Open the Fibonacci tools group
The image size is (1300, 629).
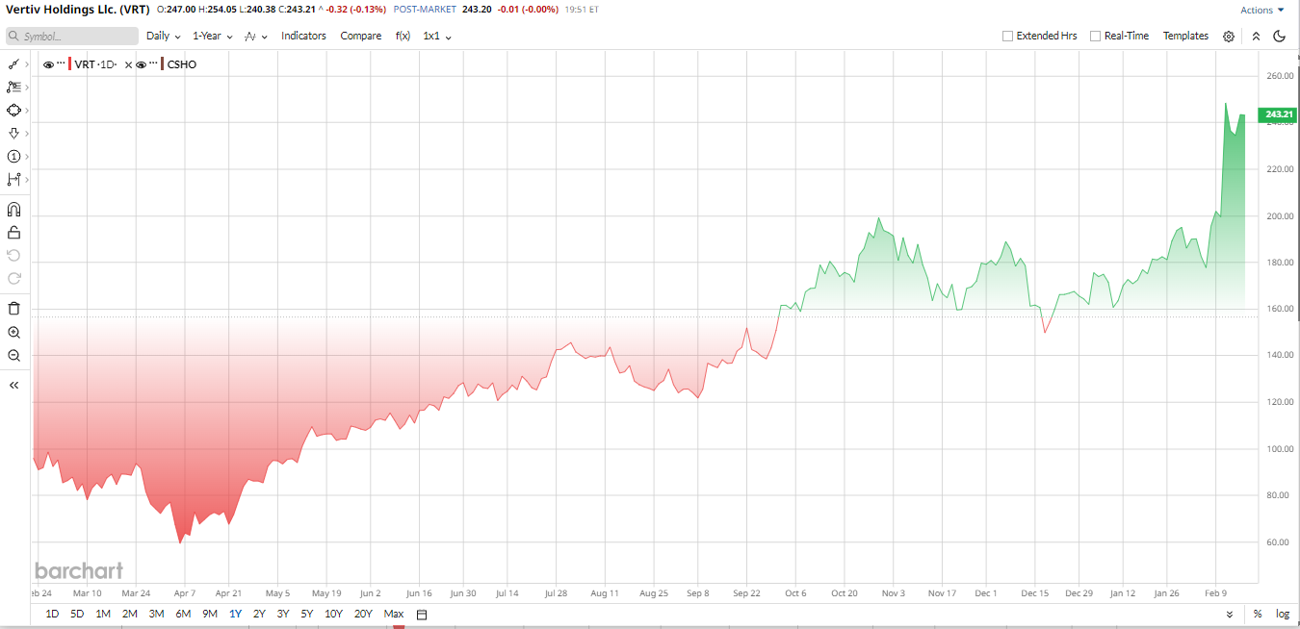coord(13,87)
